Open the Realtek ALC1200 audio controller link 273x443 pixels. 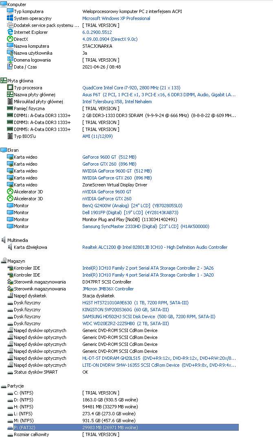(155, 247)
